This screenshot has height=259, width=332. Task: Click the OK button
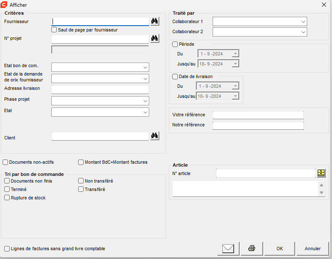[279, 249]
